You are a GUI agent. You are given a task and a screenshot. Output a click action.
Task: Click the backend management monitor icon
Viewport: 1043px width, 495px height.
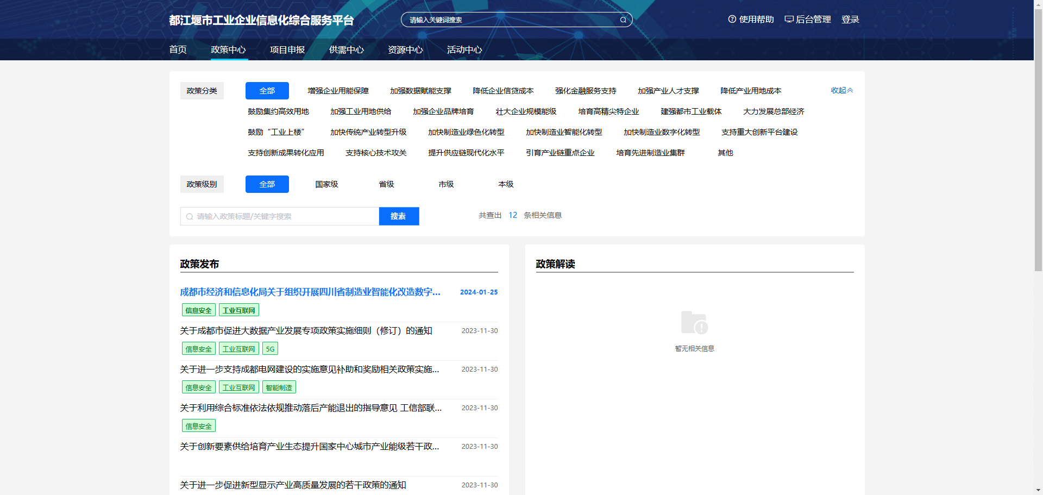click(x=789, y=20)
